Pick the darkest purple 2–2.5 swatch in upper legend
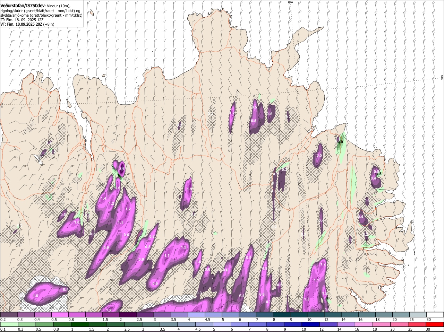The image size is (444, 332). coord(128,314)
